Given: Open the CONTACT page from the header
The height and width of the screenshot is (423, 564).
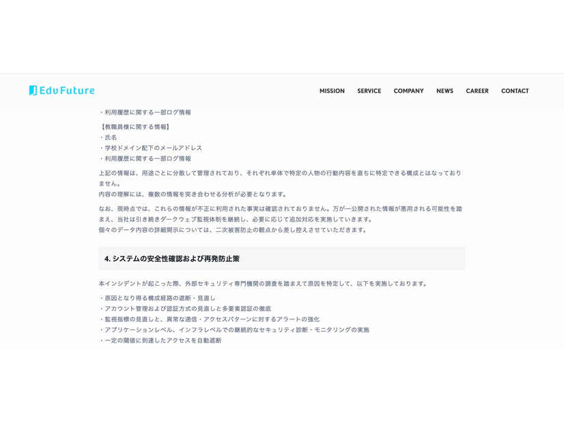Looking at the screenshot, I should click(515, 91).
